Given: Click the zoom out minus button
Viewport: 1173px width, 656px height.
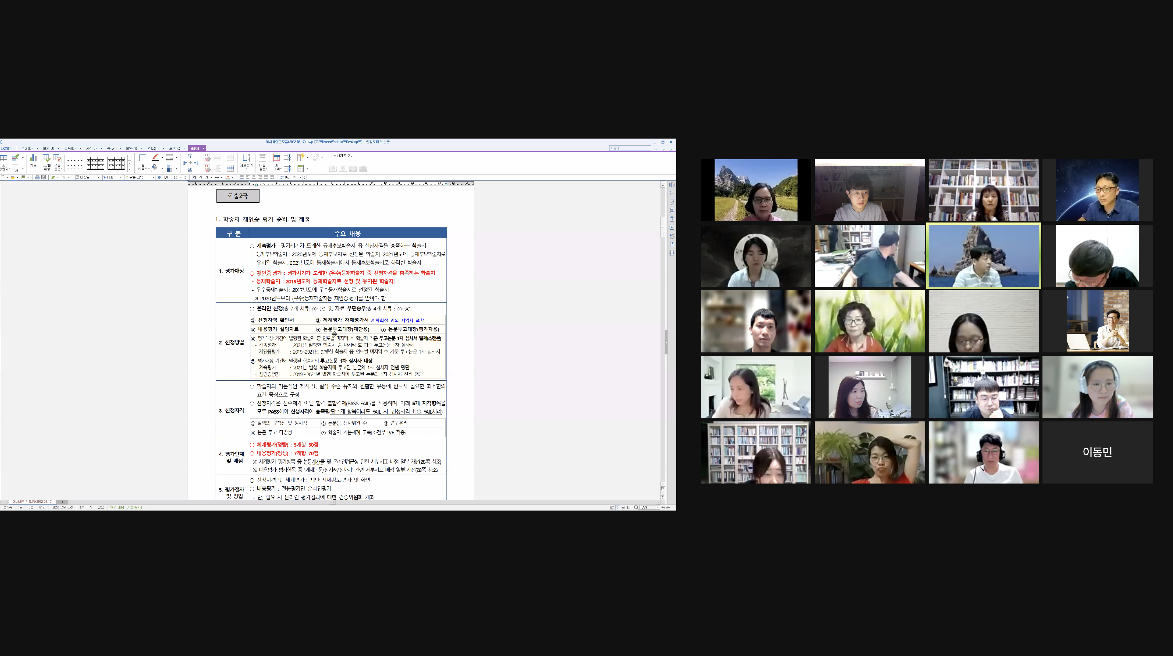Looking at the screenshot, I should [663, 507].
